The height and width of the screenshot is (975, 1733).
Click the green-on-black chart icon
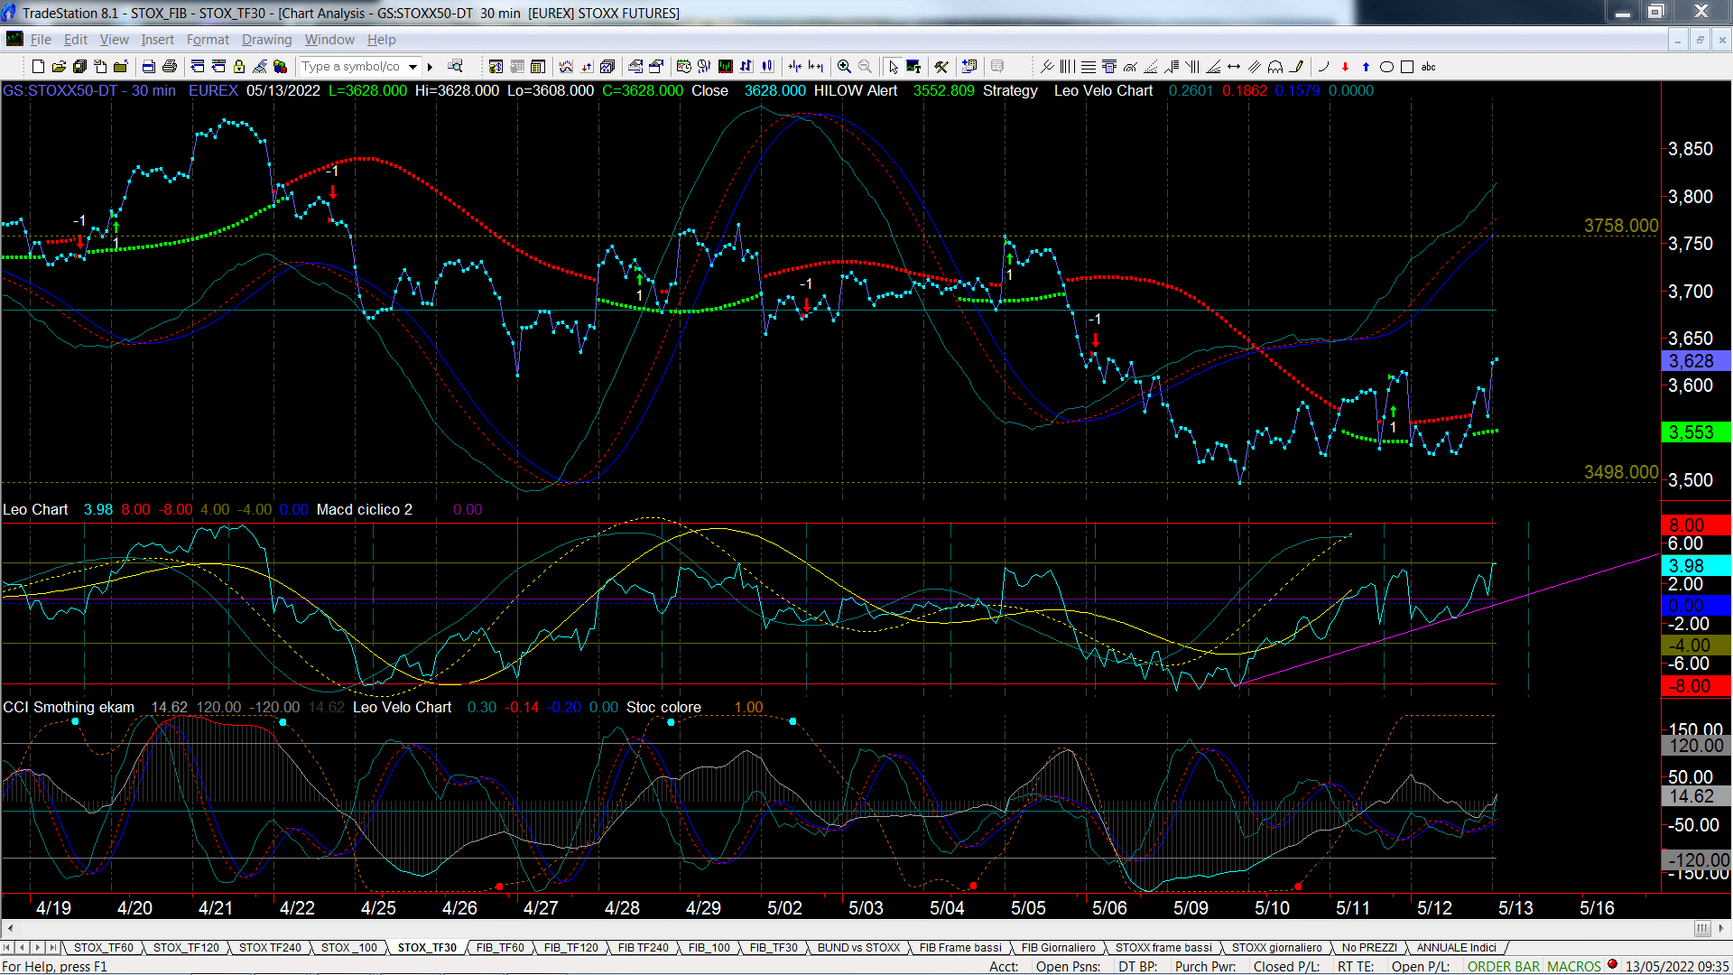click(x=726, y=67)
